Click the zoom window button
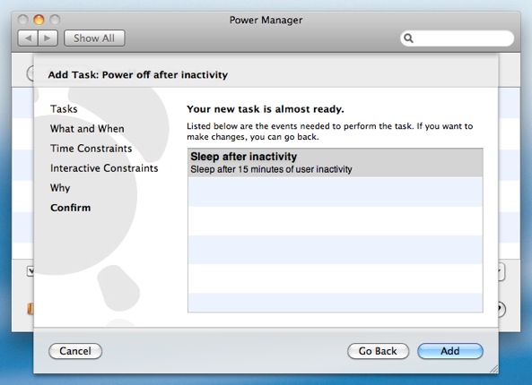Image resolution: width=532 pixels, height=385 pixels. 55,20
